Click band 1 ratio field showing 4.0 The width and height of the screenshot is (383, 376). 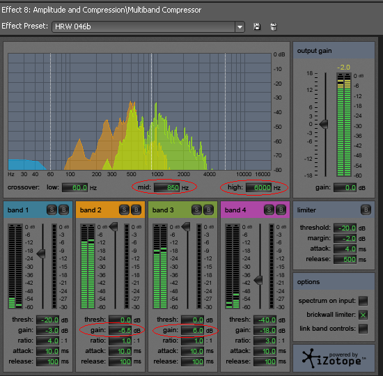click(x=47, y=340)
